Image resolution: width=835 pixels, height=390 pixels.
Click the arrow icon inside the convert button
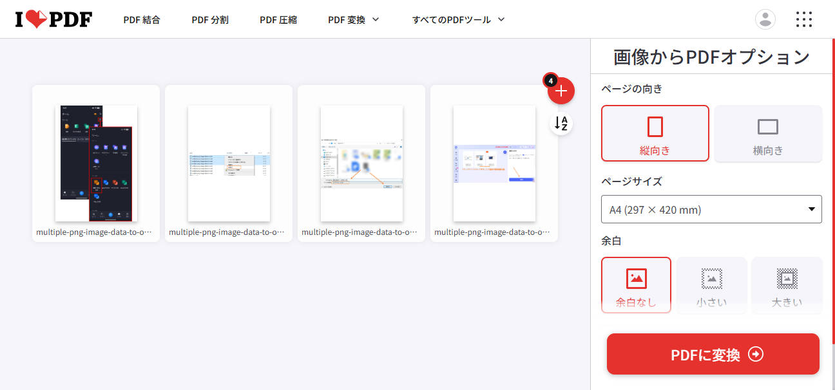tap(756, 354)
